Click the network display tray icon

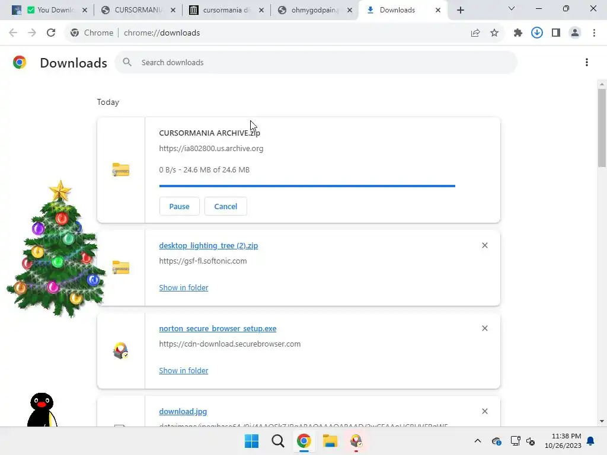[x=515, y=441]
